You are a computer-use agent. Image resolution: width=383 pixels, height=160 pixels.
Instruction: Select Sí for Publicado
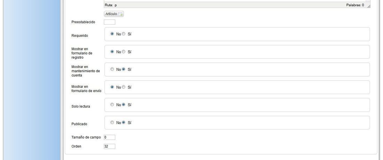pyautogui.click(x=124, y=123)
